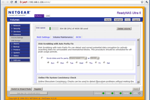Expand the Backup sidebar section

(x=20, y=47)
